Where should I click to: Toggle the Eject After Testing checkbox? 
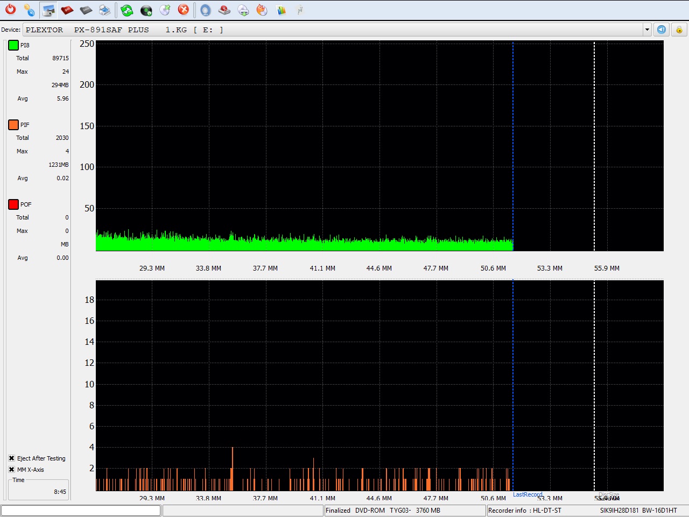[x=11, y=458]
